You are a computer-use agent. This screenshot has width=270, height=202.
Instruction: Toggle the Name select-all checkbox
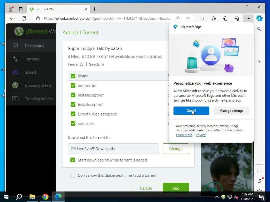73,76
